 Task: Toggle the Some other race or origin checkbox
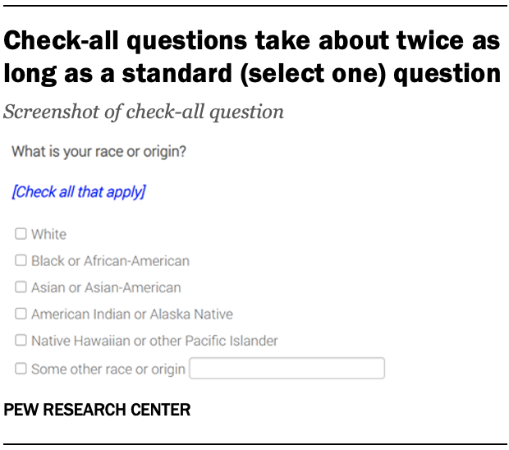(x=21, y=369)
